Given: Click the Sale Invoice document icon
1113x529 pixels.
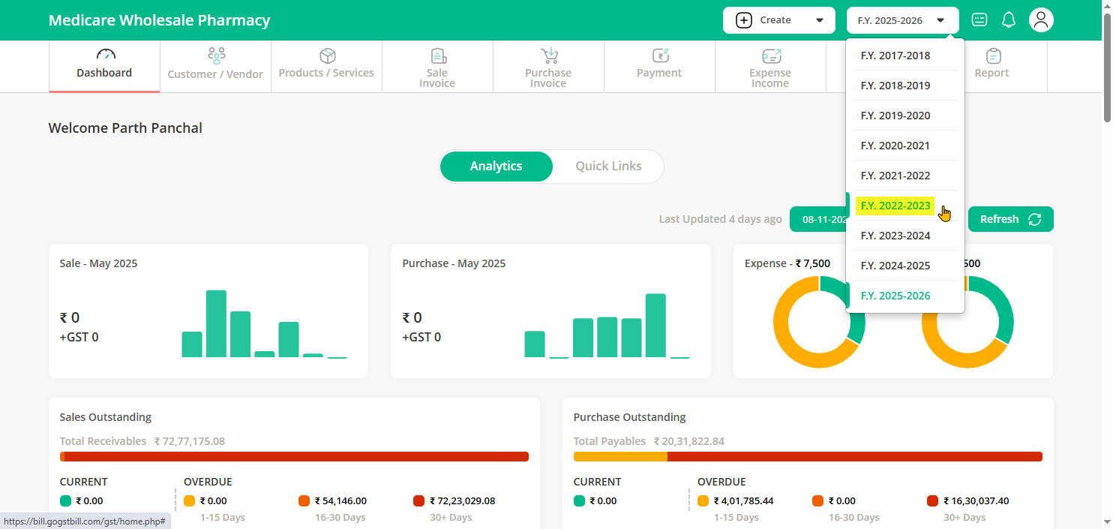Looking at the screenshot, I should (x=438, y=56).
